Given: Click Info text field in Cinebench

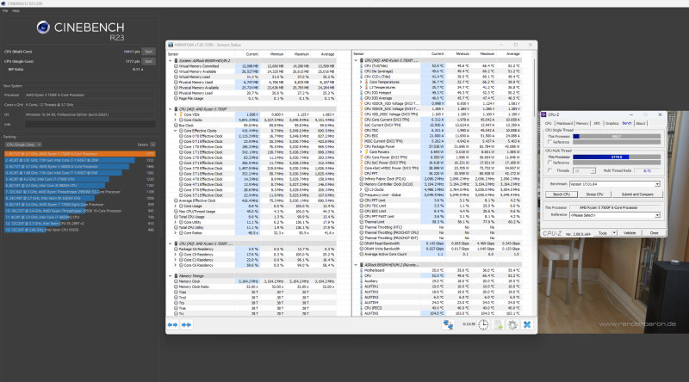Looking at the screenshot, I should pos(90,124).
